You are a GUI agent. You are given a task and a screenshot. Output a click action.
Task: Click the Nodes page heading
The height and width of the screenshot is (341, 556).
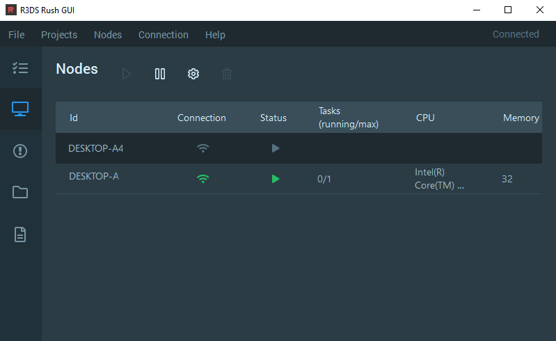tap(77, 69)
